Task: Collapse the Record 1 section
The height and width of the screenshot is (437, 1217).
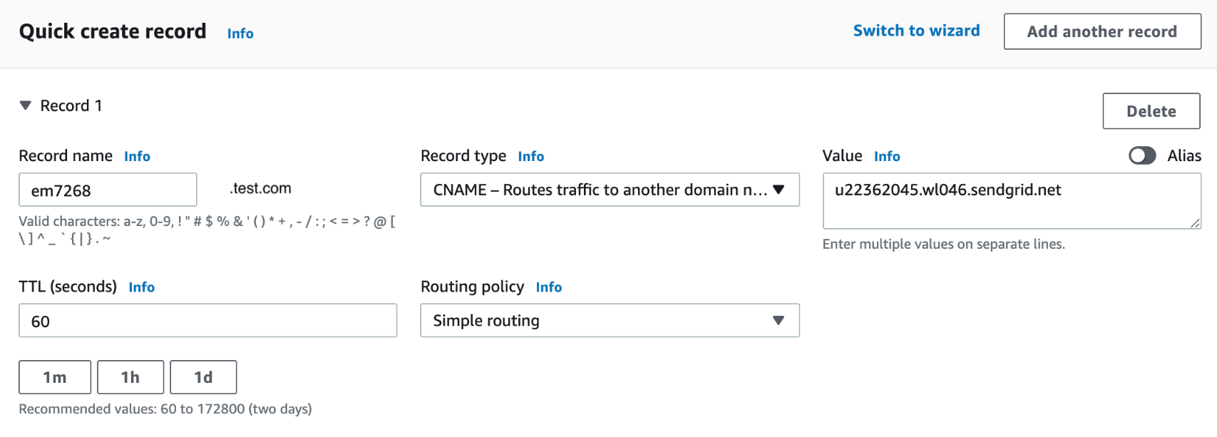Action: pyautogui.click(x=26, y=106)
